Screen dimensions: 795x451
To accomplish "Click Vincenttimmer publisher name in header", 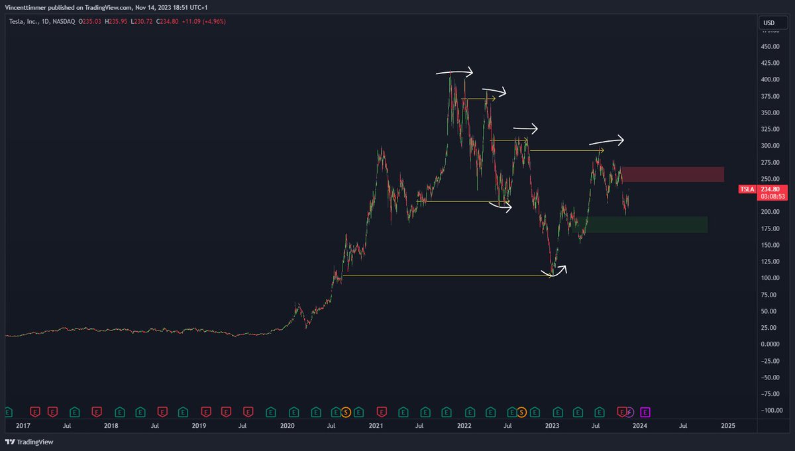I will (x=26, y=8).
